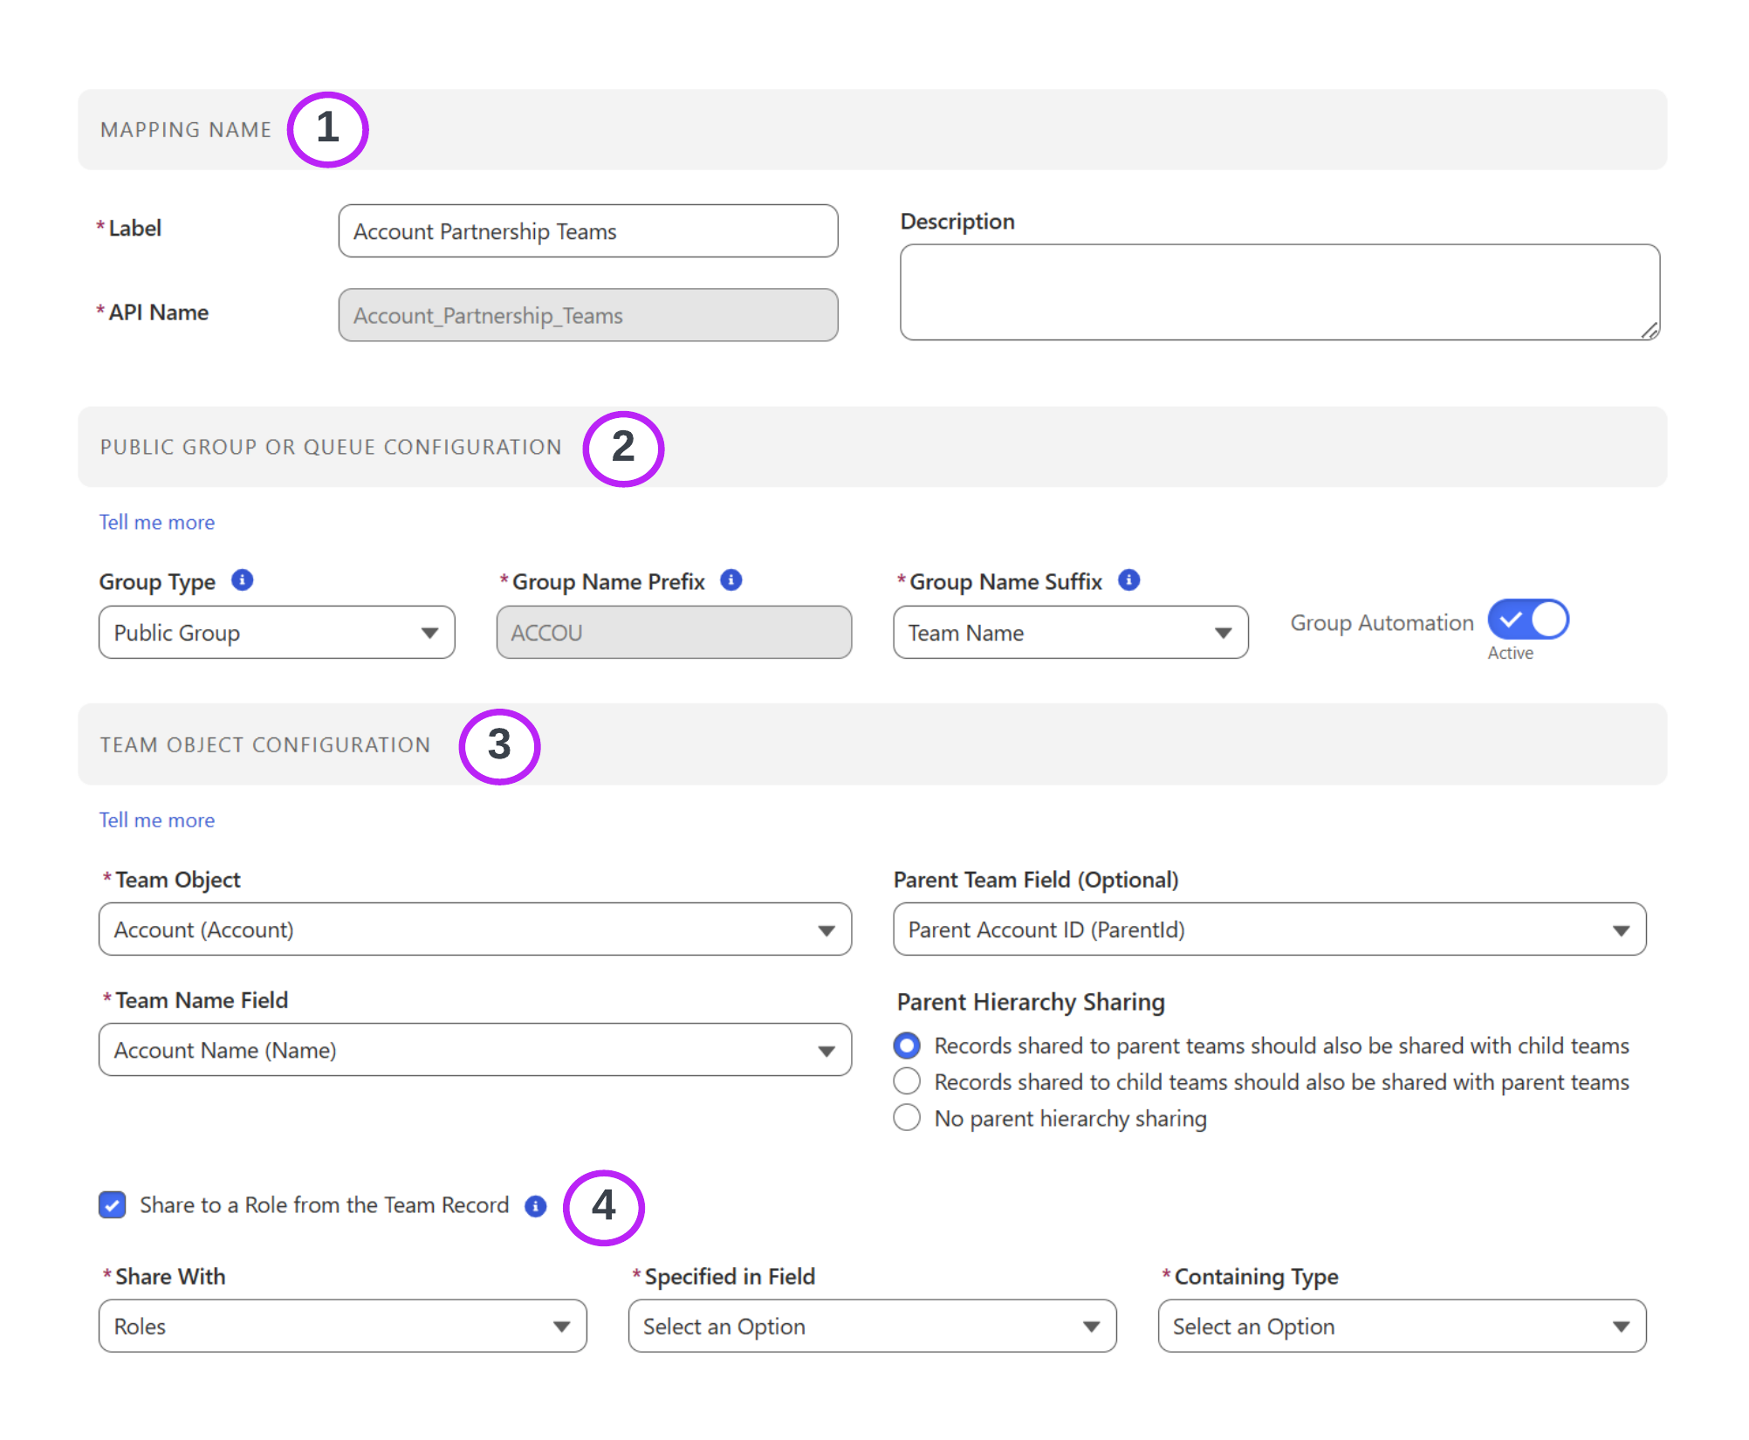Open the Share With dropdown
The height and width of the screenshot is (1440, 1749).
tap(343, 1327)
